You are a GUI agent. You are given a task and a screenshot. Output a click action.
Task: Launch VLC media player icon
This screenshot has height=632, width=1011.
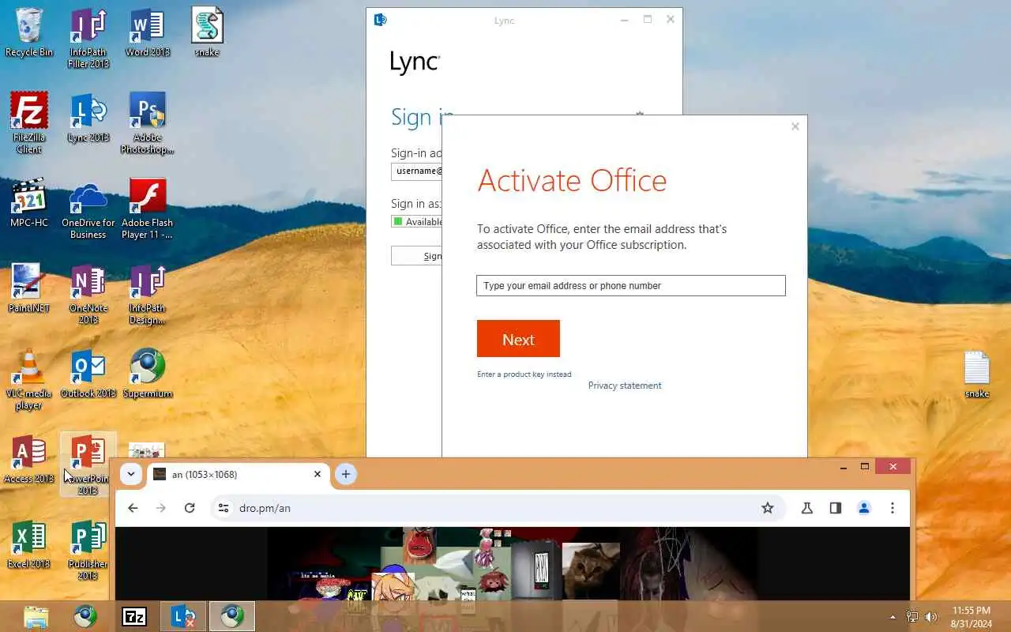pos(29,380)
